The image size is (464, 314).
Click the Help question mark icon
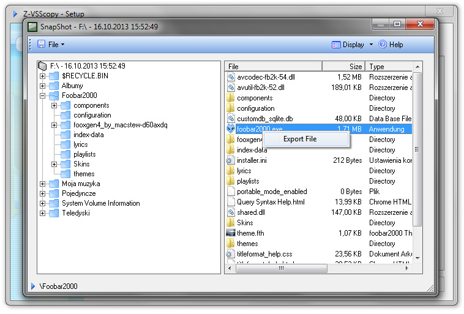coord(383,45)
